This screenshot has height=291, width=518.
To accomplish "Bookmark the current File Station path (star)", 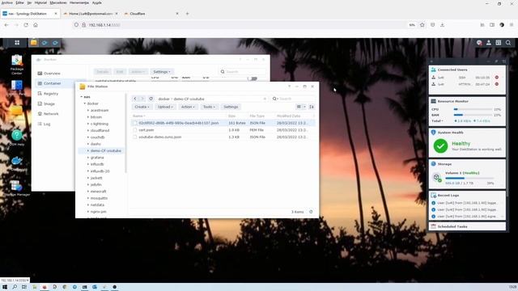I will 265,99.
